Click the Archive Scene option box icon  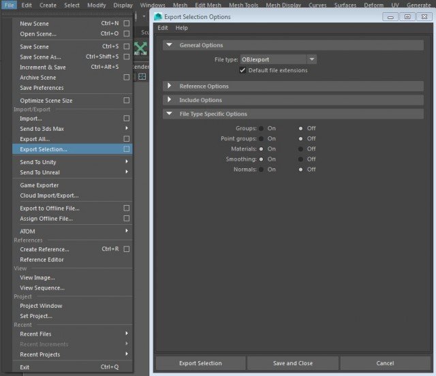point(126,78)
